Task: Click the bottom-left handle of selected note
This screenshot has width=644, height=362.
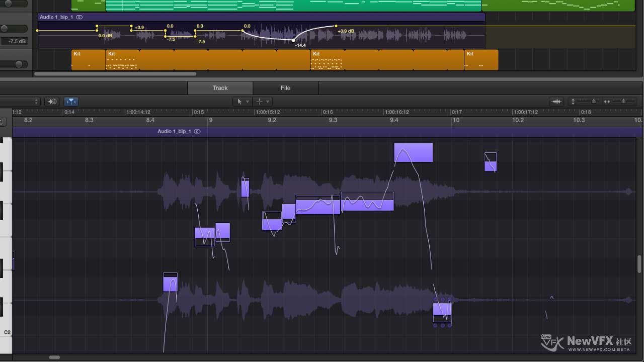Action: [436, 325]
